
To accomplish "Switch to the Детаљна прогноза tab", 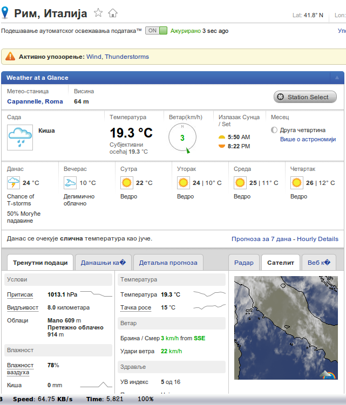I will [x=168, y=263].
